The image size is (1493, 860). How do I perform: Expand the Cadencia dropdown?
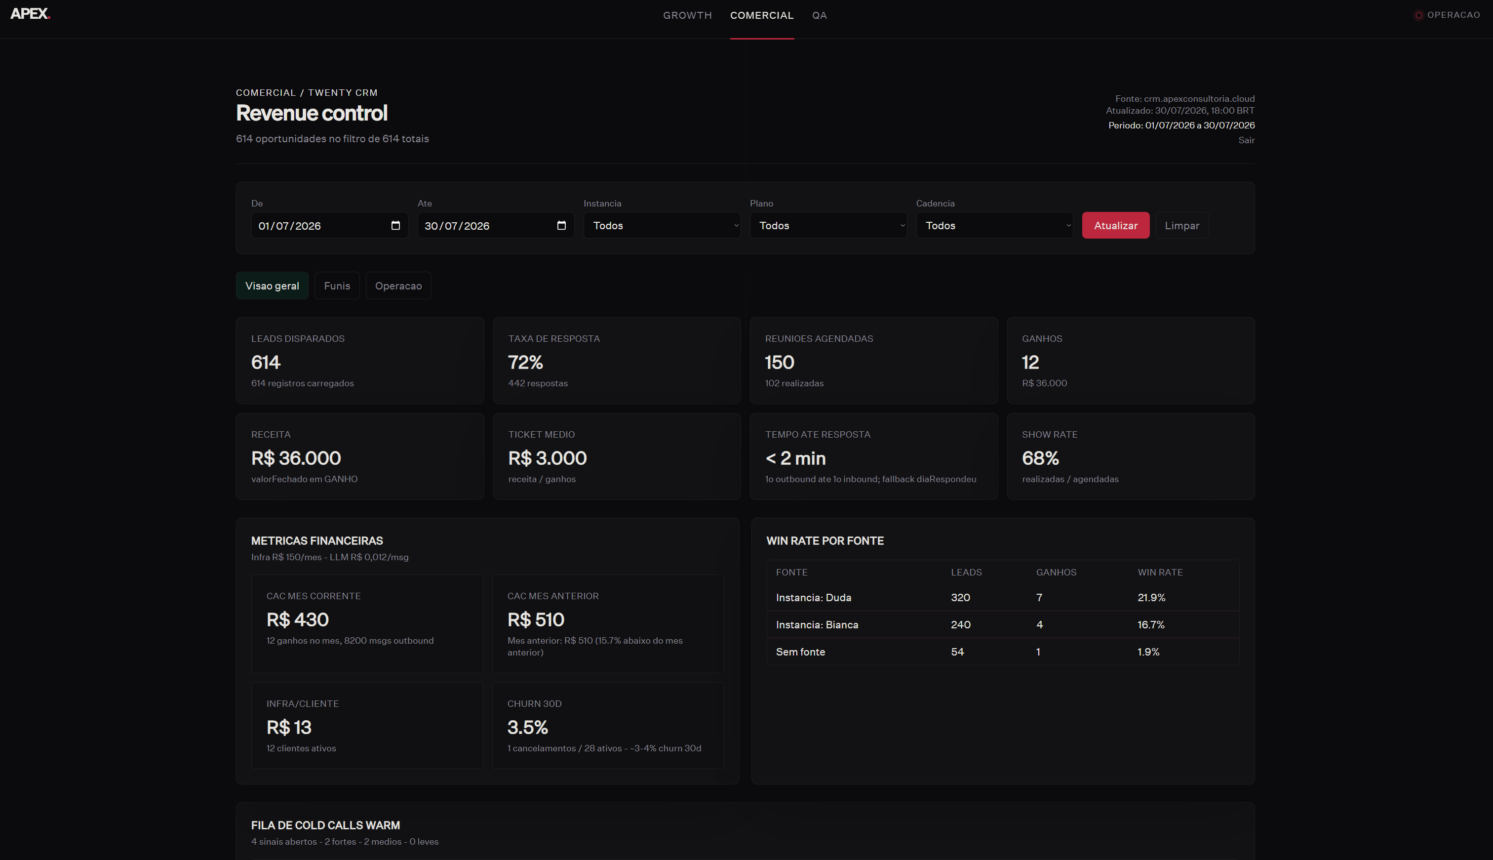pyautogui.click(x=994, y=226)
